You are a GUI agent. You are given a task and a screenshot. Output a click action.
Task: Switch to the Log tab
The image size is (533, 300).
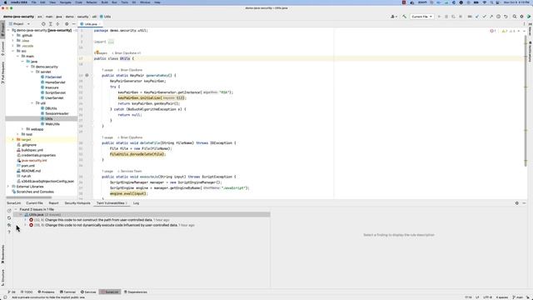pyautogui.click(x=136, y=203)
